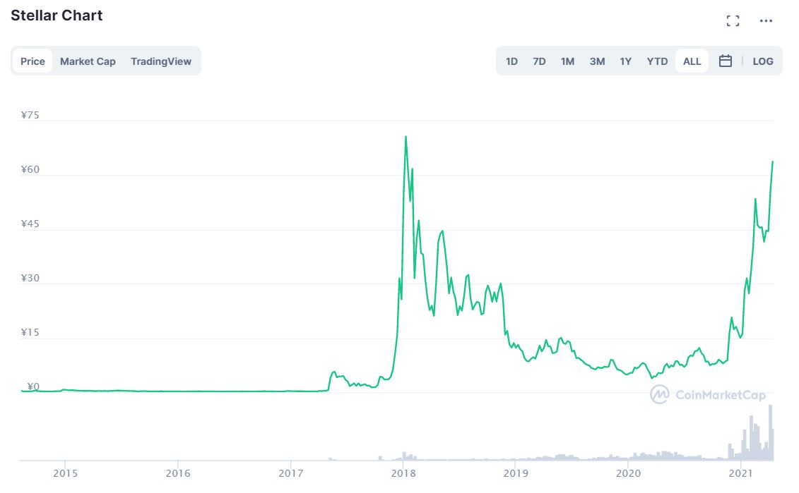799x493 pixels.
Task: Click the ¥75 axis label
Action: pyautogui.click(x=30, y=115)
